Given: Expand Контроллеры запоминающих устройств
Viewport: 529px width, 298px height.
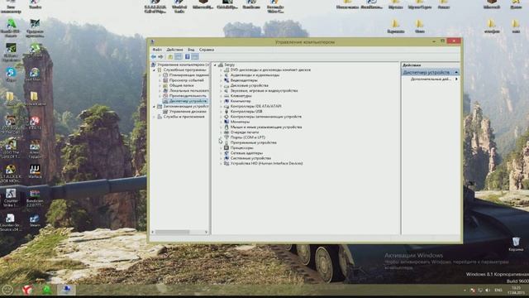Looking at the screenshot, I should tap(221, 117).
